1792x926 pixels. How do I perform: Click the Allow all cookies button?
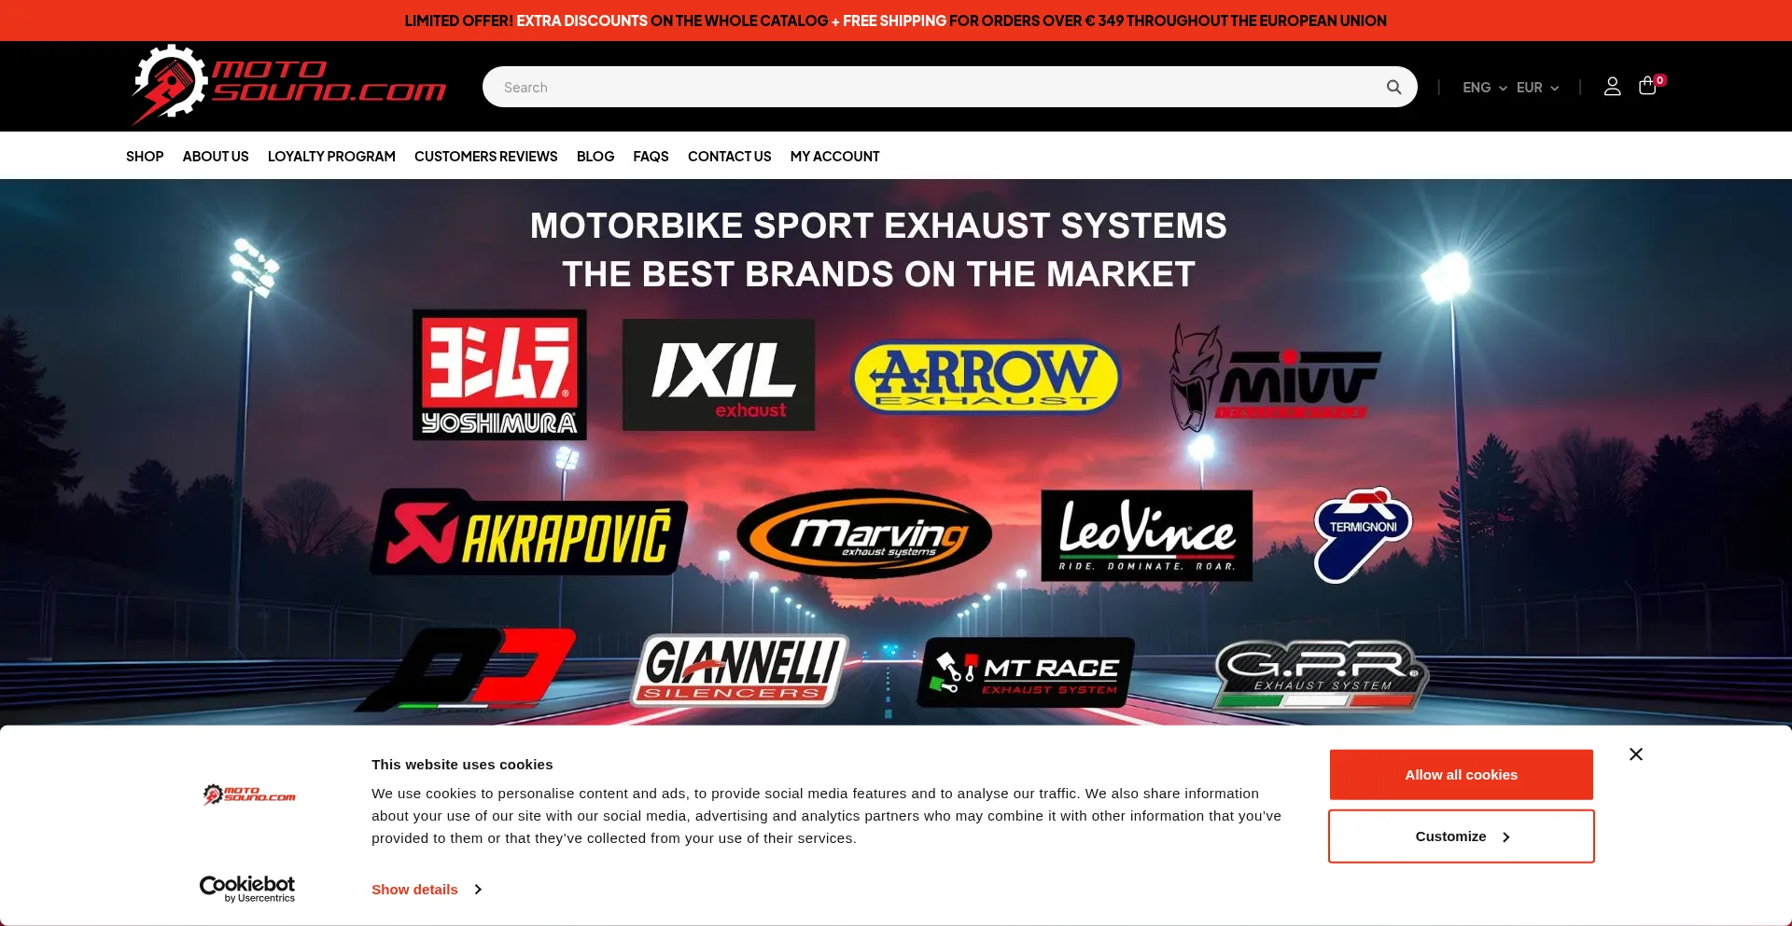[1460, 774]
